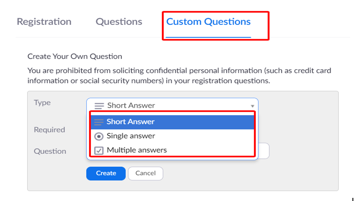Click the checkbox icon beside Multiple answers
This screenshot has width=356, height=201.
pos(99,150)
